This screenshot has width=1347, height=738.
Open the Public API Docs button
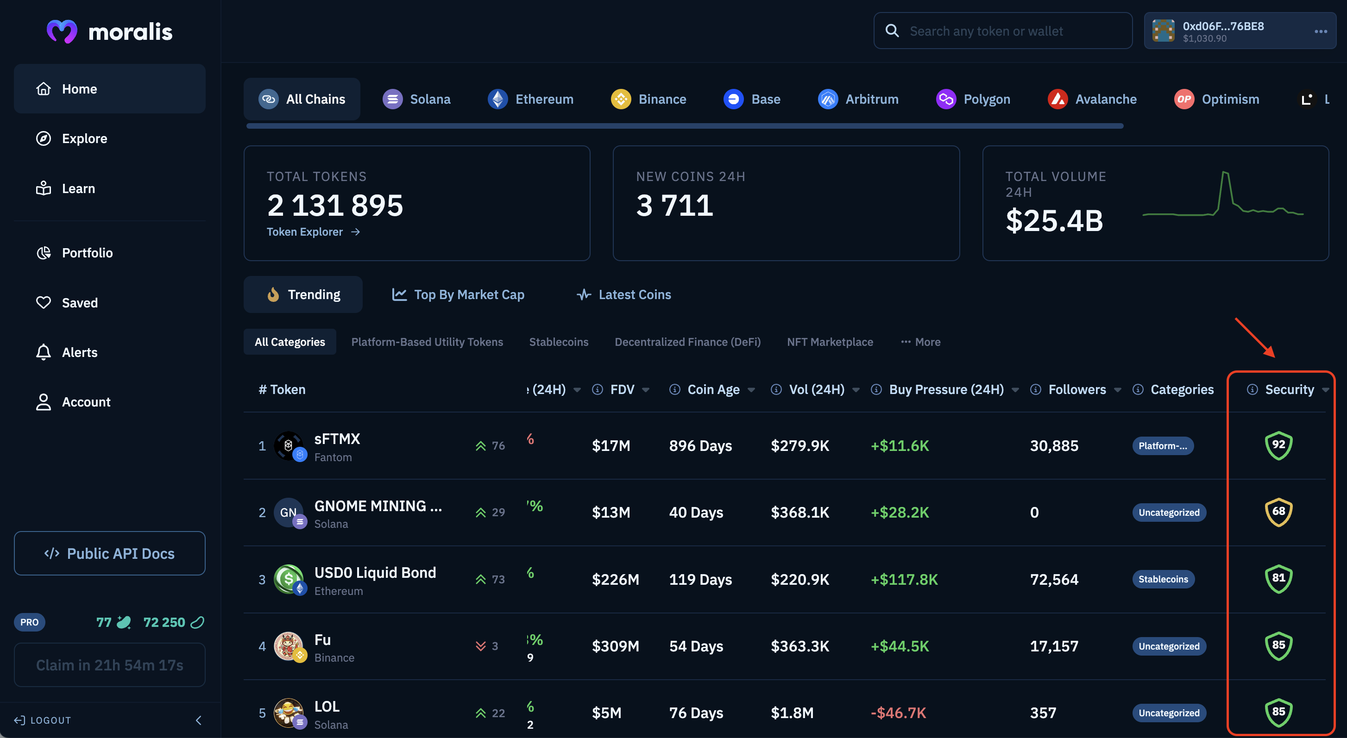pos(109,554)
